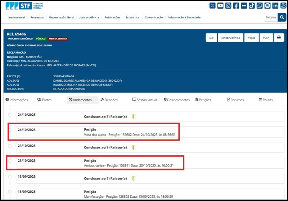This screenshot has height=201, width=288.
Task: Open the STF Instagram icon
Action: [x=228, y=5]
